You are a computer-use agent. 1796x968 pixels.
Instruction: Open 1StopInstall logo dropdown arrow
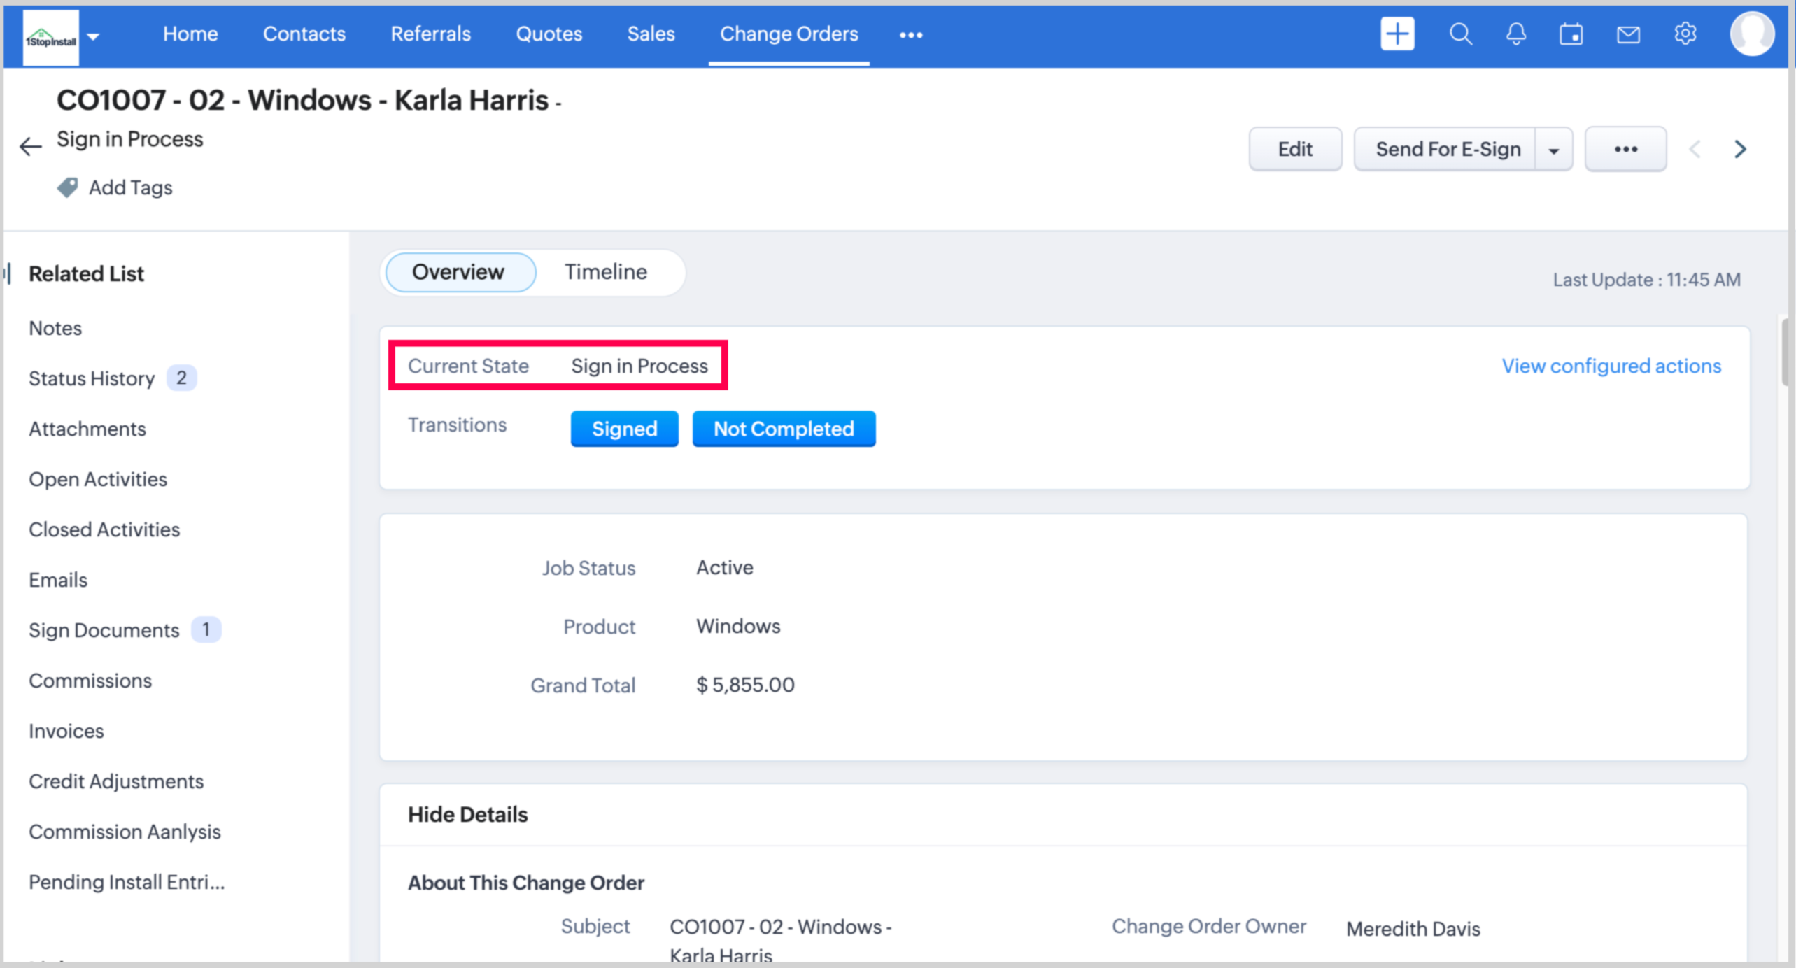point(94,36)
